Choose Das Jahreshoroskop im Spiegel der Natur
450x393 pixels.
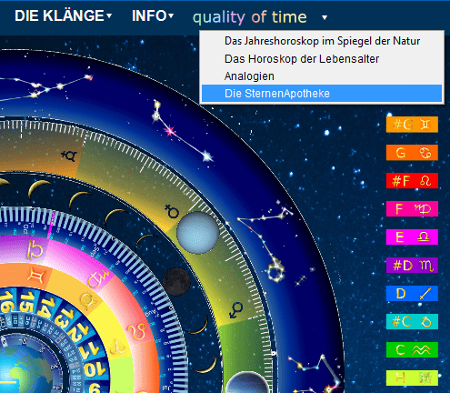click(322, 41)
